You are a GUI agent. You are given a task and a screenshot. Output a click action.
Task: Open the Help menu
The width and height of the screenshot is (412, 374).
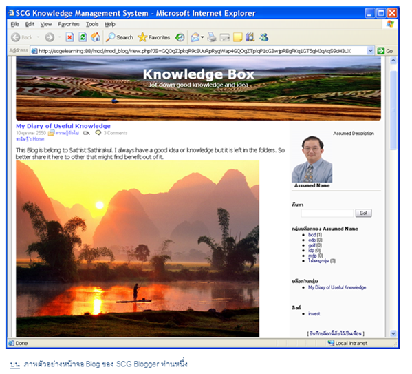[110, 24]
